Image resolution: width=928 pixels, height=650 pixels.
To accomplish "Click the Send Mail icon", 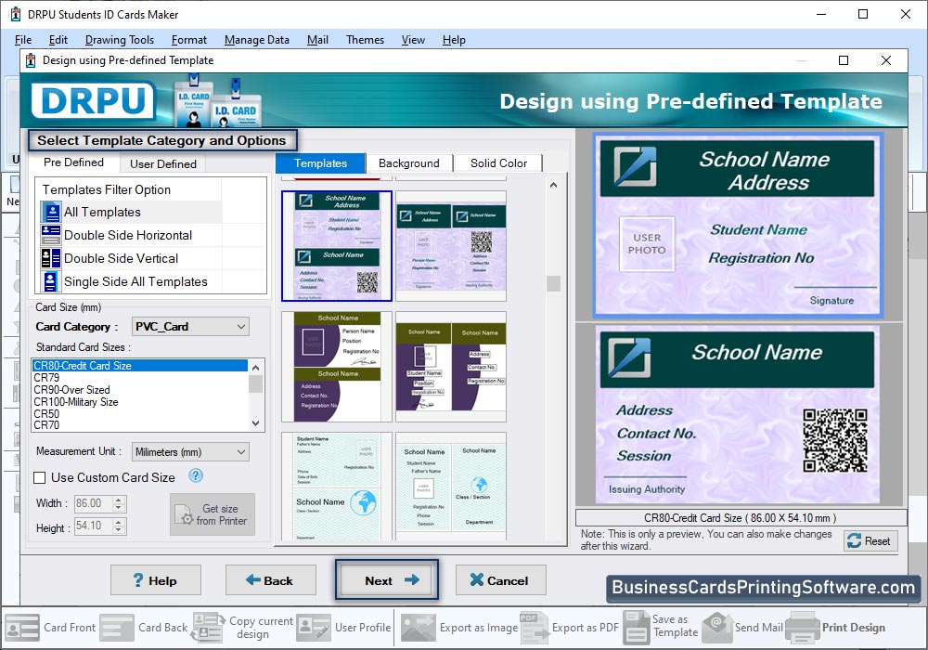I will pyautogui.click(x=717, y=628).
